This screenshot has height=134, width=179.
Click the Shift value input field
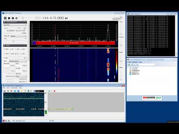pos(18,58)
